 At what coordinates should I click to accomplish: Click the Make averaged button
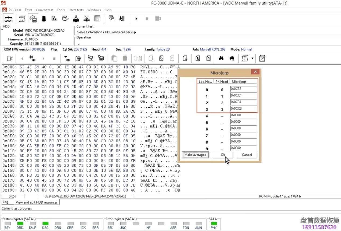[x=195, y=155]
